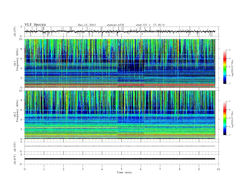Click the "-7" label on ch.1 color bar
This screenshot has height=190, width=246.
(x=229, y=84)
